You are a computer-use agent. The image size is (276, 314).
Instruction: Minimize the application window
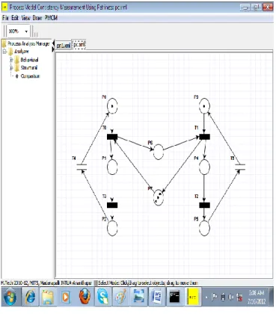pos(245,7)
